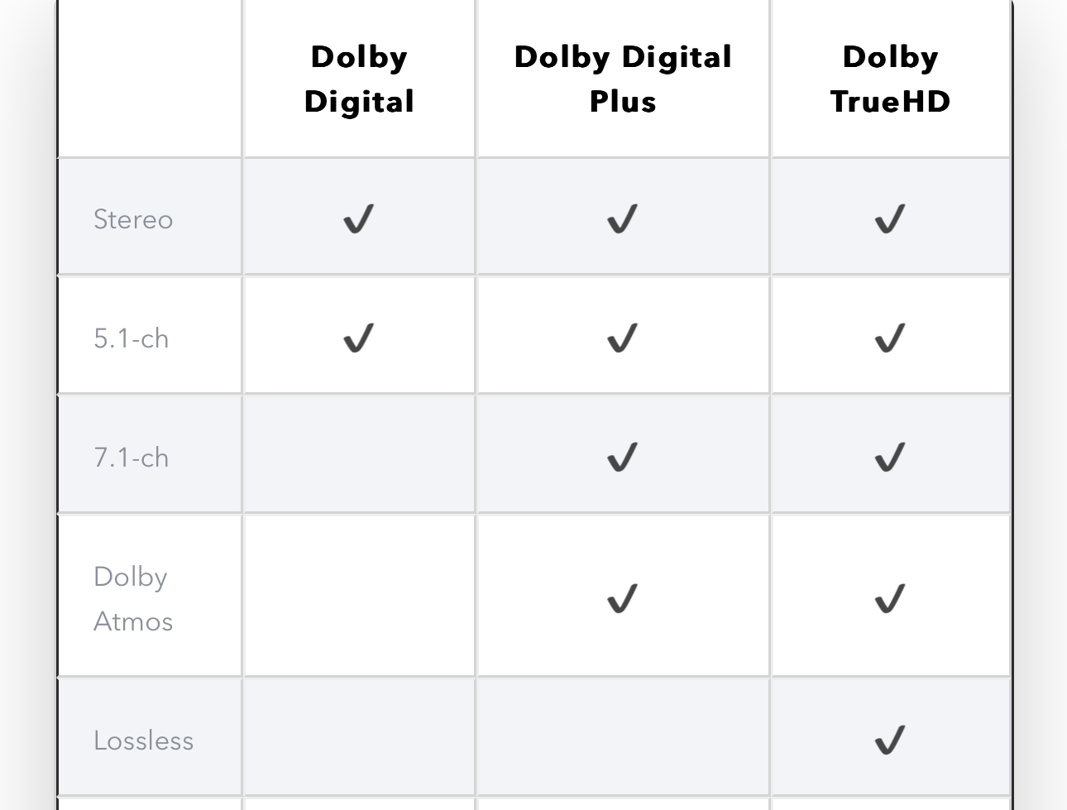Select the Dolby Digital Plus column header
The width and height of the screenshot is (1067, 810).
(x=623, y=79)
